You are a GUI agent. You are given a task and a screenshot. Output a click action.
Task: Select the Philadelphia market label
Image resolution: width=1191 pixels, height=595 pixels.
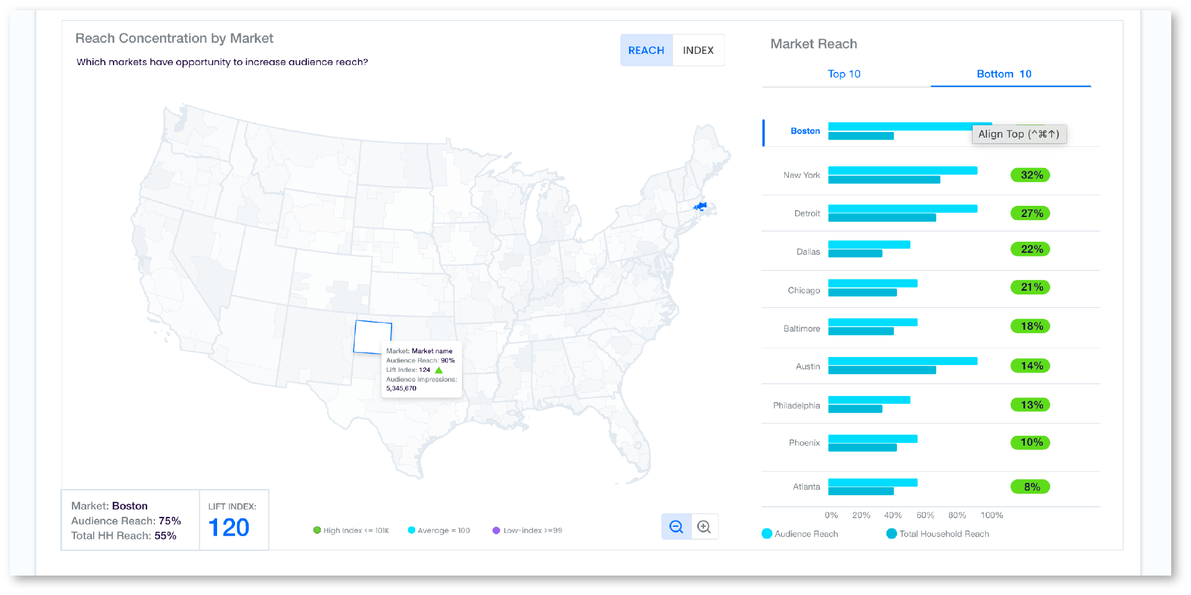coord(796,405)
